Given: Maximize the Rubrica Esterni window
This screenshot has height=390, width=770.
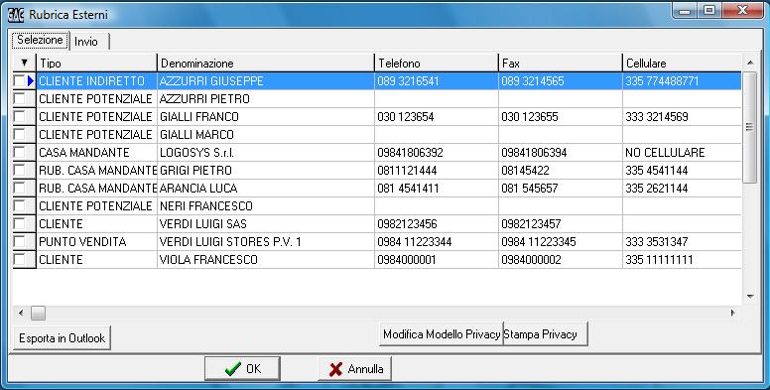Looking at the screenshot, I should [x=709, y=11].
